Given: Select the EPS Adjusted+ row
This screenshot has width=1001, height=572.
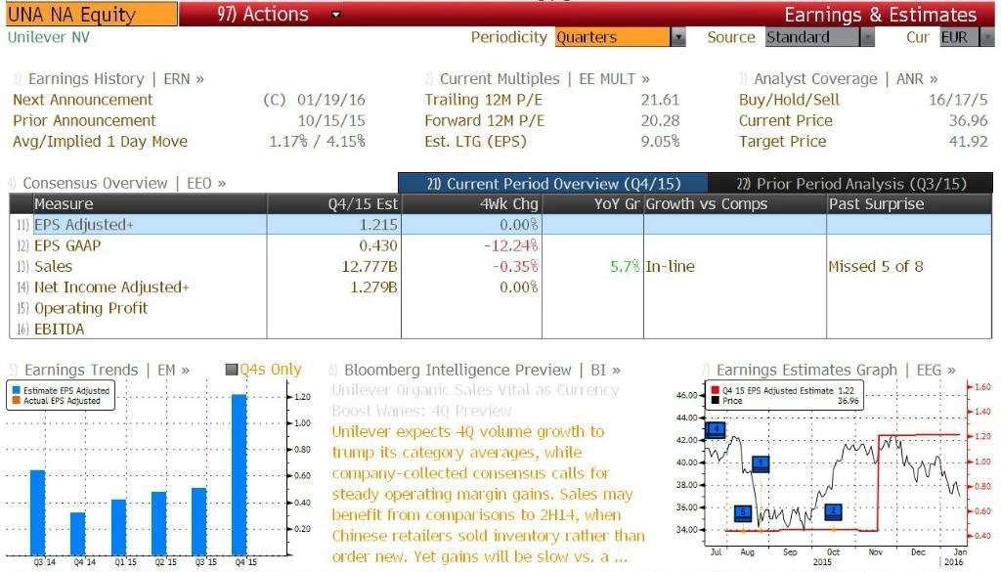Looking at the screenshot, I should pos(500,224).
